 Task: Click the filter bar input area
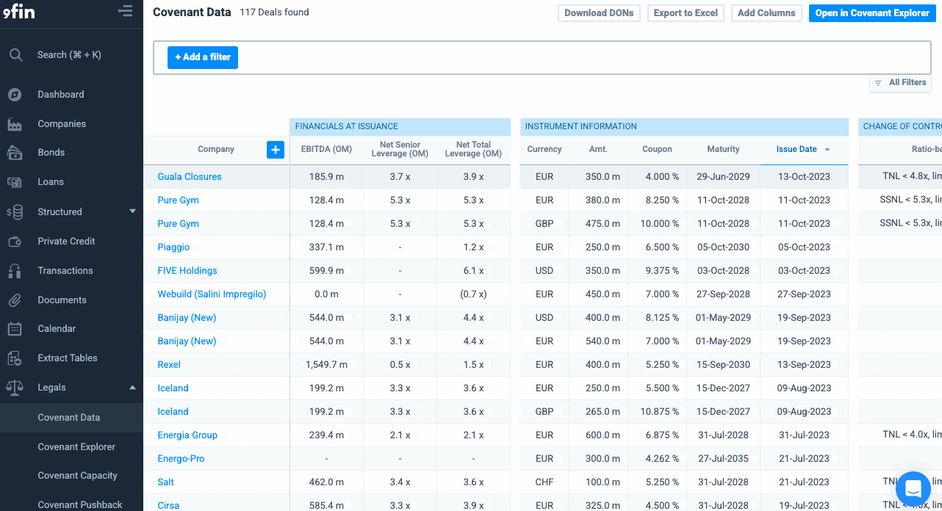pyautogui.click(x=542, y=57)
